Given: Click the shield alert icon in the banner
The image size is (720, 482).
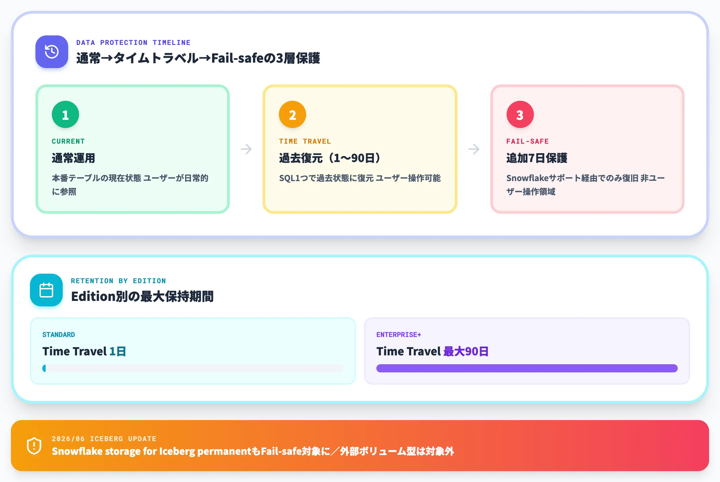Looking at the screenshot, I should [34, 446].
